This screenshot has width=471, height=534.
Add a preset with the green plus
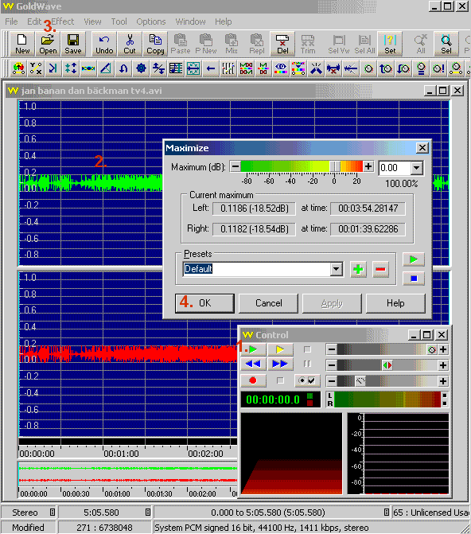[x=358, y=270]
